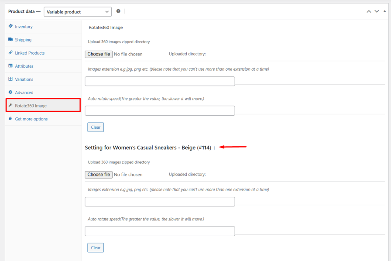Click 'Uploaded directory:' label under Beige (#114)
The image size is (391, 261).
187,175
